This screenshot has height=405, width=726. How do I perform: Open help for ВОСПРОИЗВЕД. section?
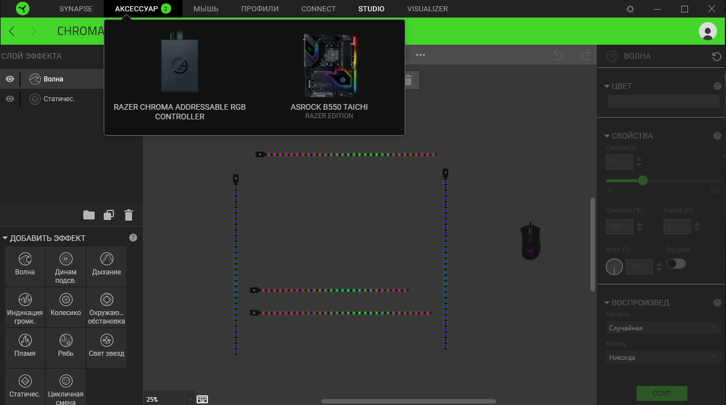[x=717, y=303]
